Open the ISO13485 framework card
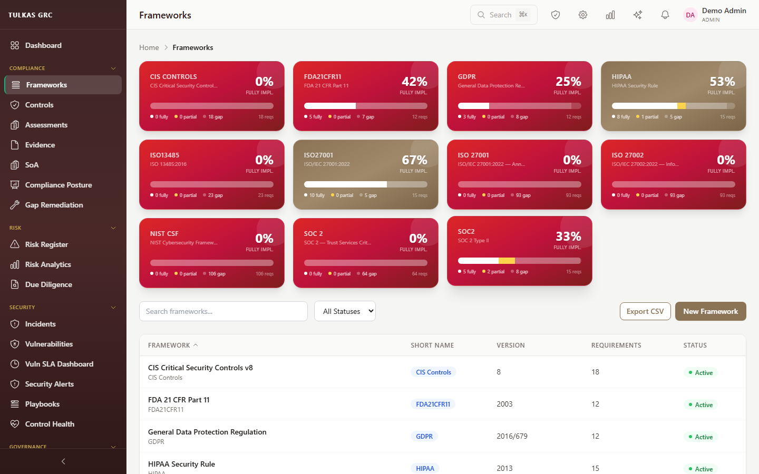 click(212, 174)
